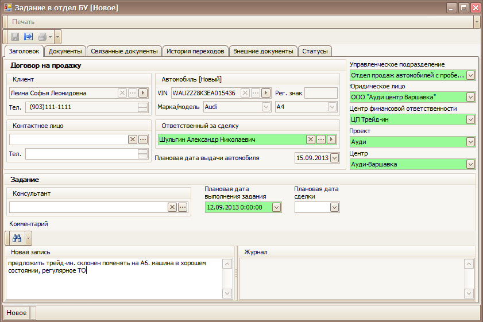
Task: Open the Клиент lookup with the ellipsis button
Action: click(x=133, y=93)
